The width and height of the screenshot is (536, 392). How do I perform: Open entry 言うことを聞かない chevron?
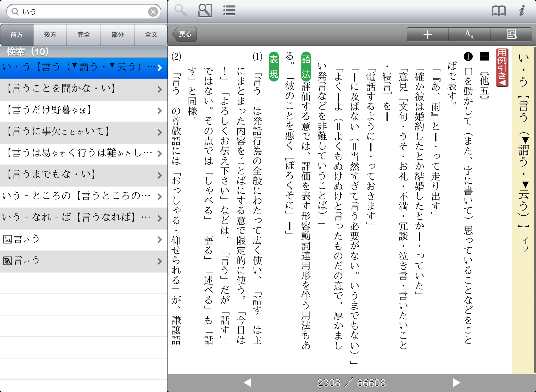point(160,90)
